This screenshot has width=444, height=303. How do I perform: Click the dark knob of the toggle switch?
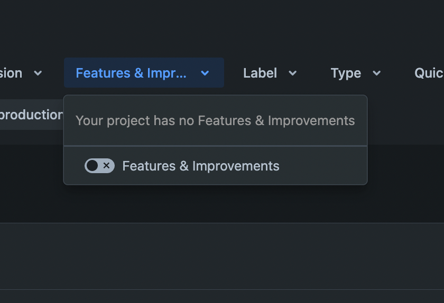point(92,166)
